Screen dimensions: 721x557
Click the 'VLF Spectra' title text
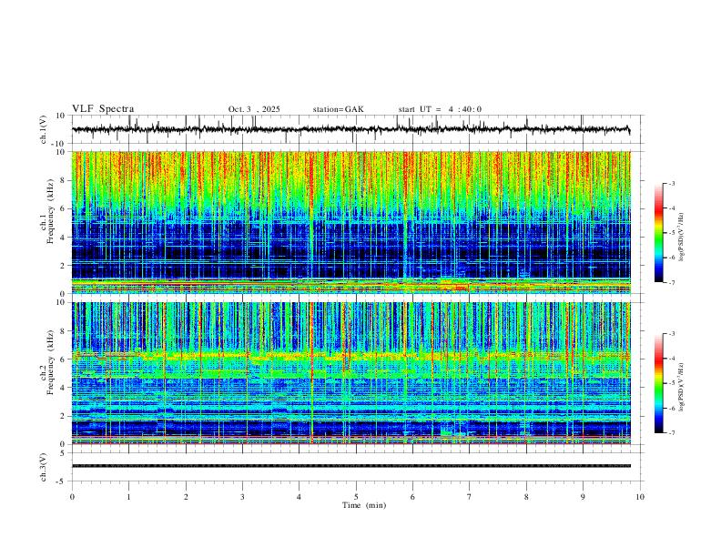point(103,109)
